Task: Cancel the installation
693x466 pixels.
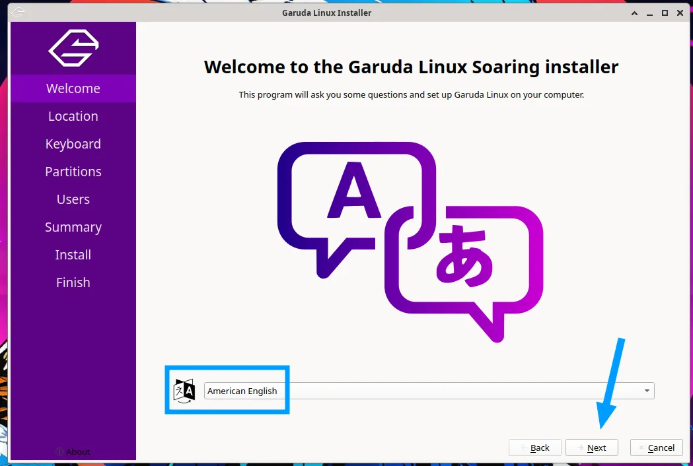Action: [x=656, y=448]
